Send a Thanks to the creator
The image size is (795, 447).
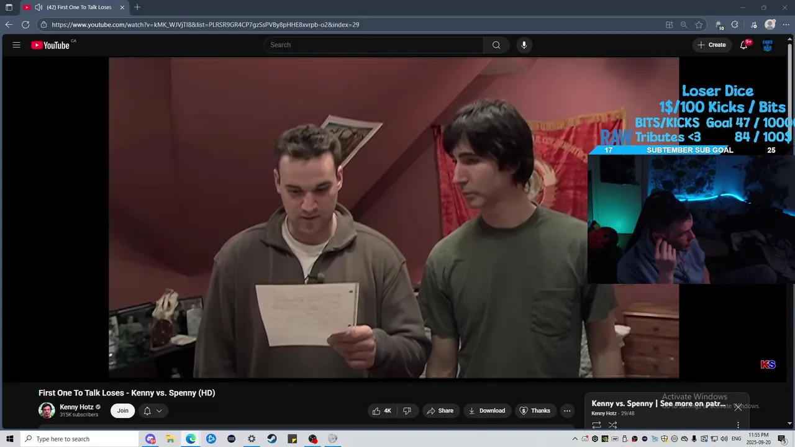[535, 410]
